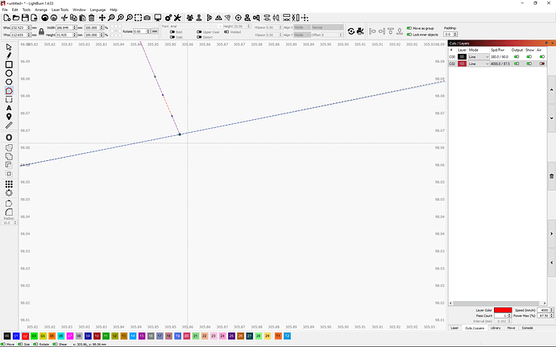The width and height of the screenshot is (556, 347).
Task: Open the Normal text style dropdown
Action: coord(327,27)
